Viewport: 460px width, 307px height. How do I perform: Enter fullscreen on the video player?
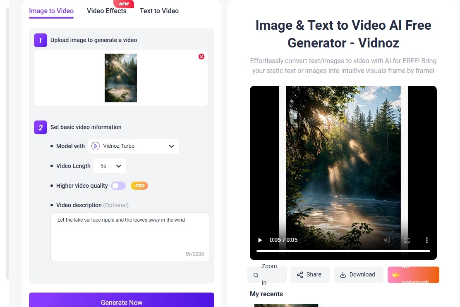[407, 240]
